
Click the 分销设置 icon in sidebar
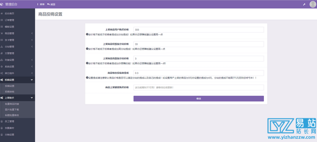(x=1, y=135)
